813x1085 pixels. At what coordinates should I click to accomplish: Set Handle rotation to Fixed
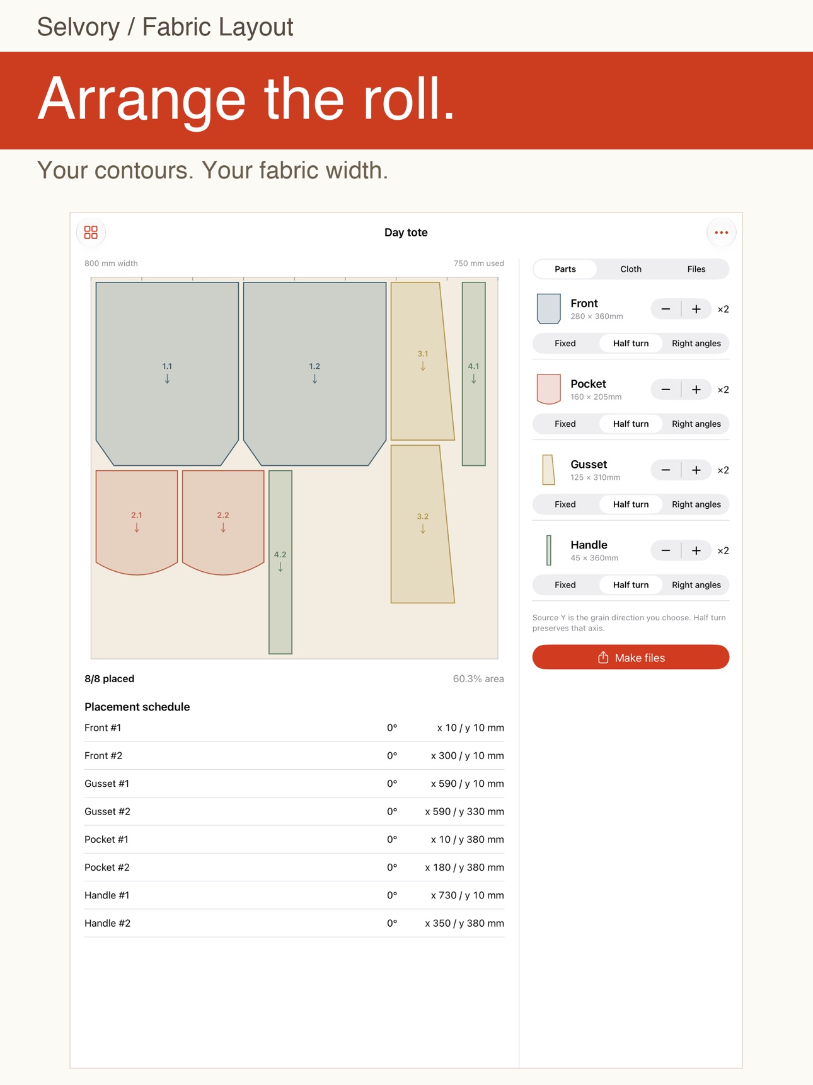tap(565, 585)
